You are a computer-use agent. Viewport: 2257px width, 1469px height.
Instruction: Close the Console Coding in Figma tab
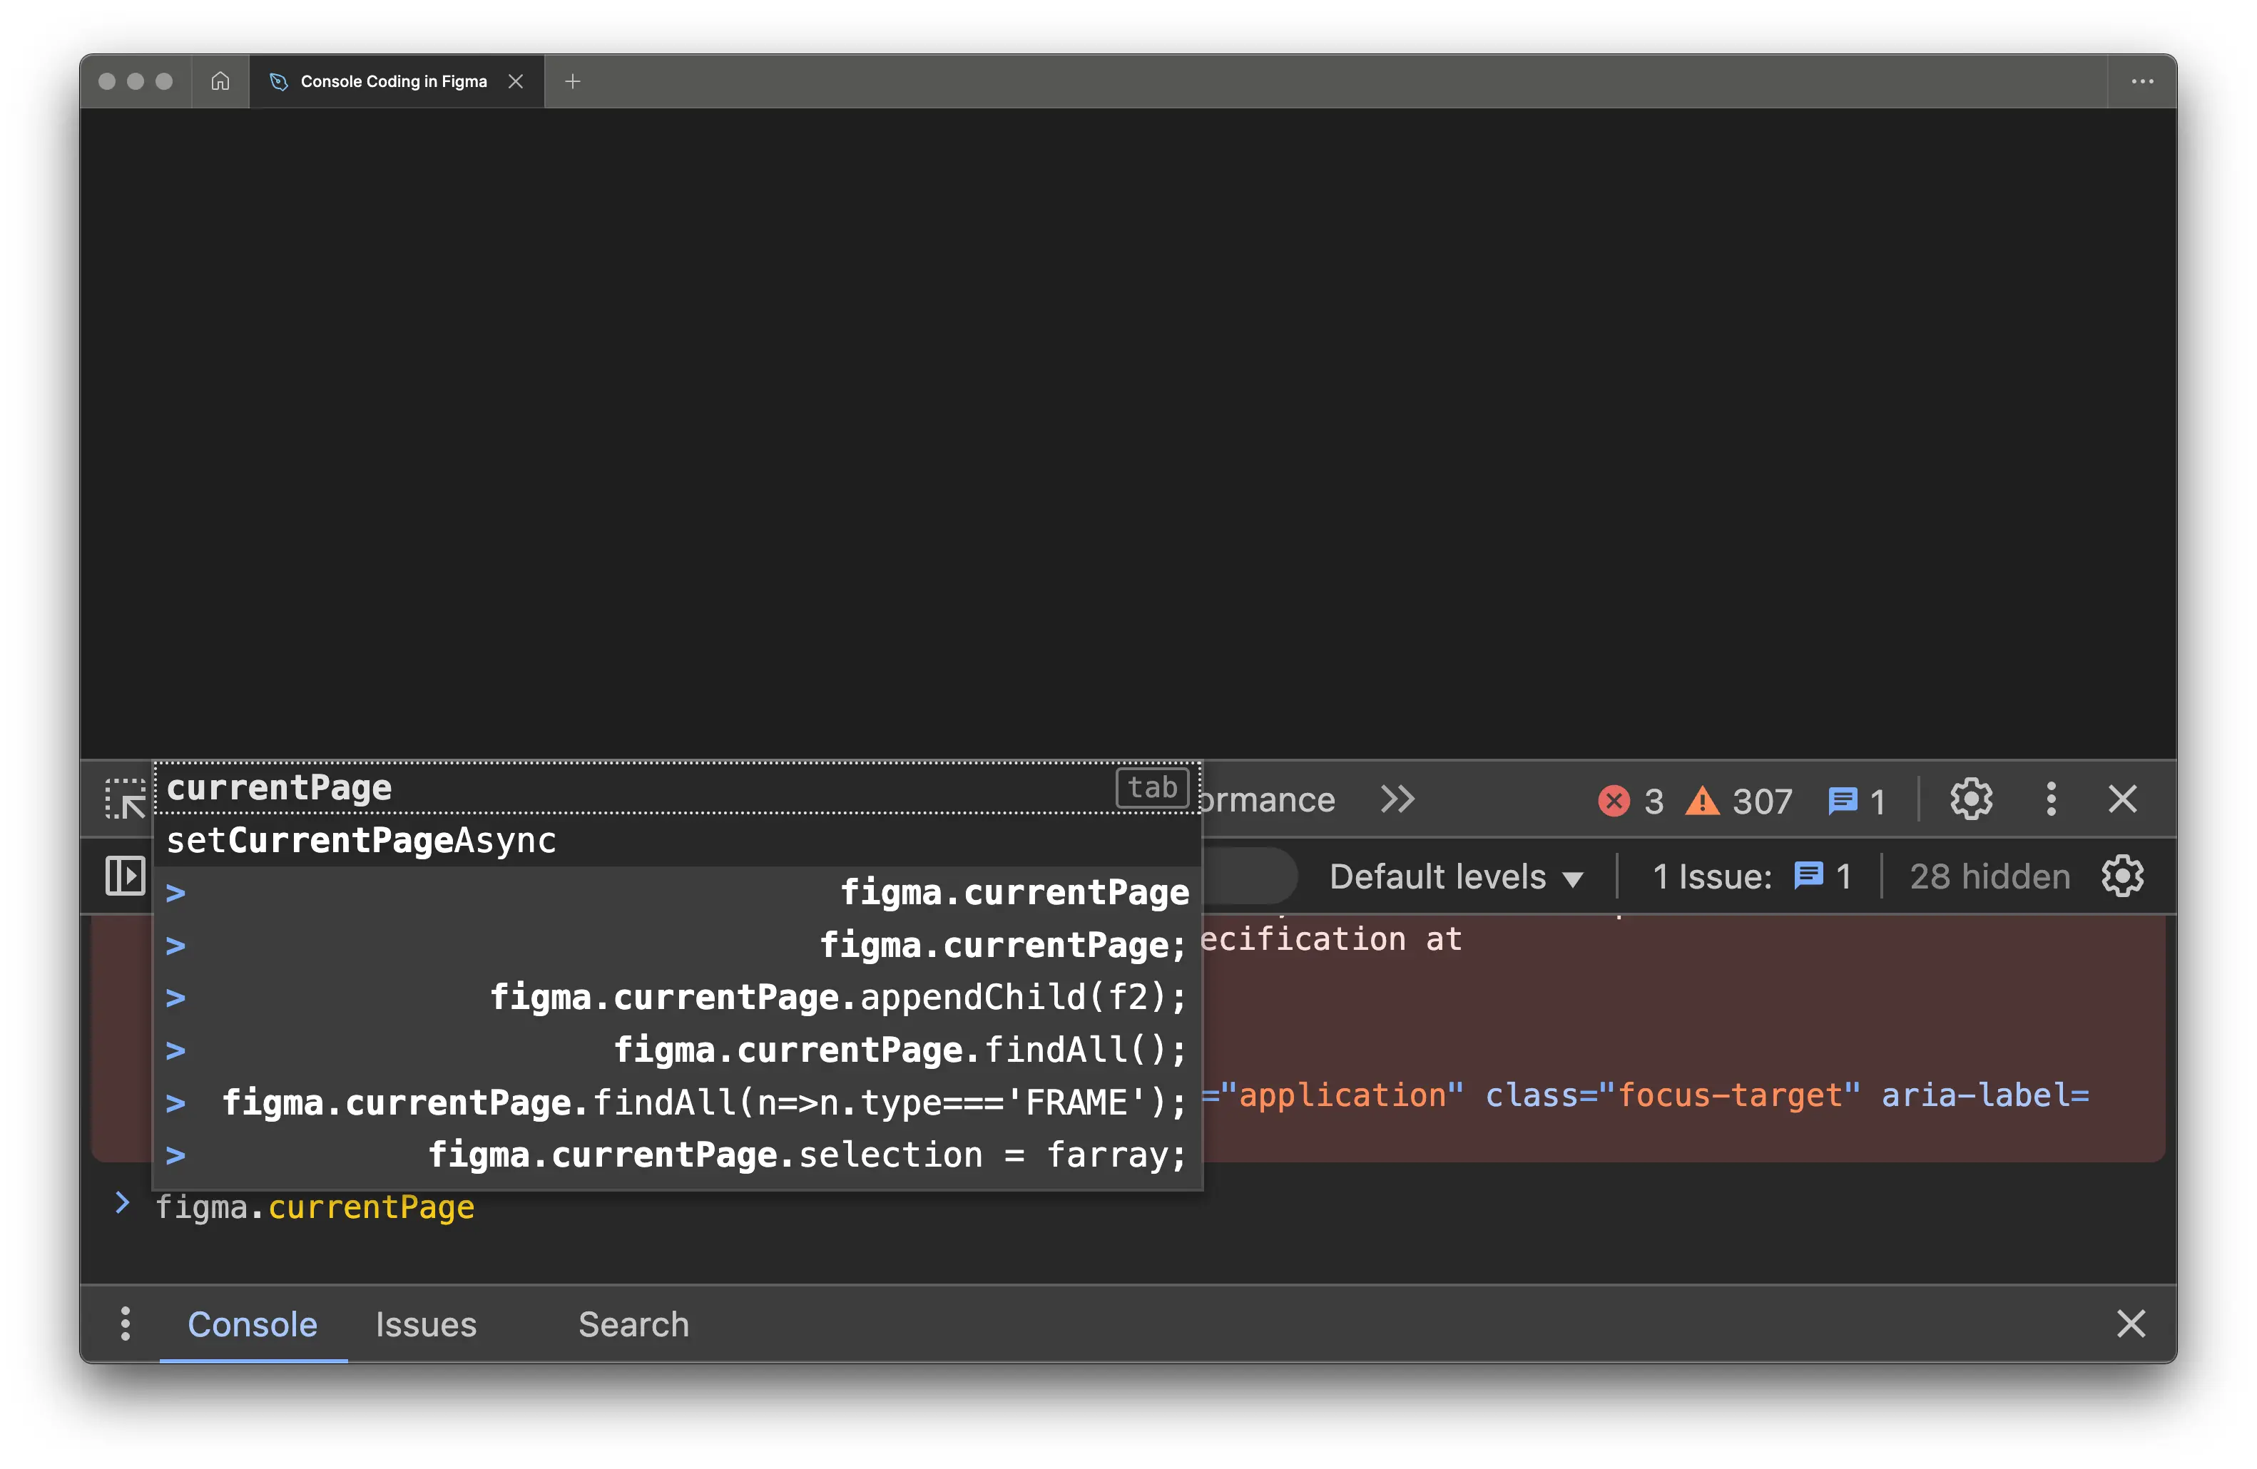(x=516, y=81)
